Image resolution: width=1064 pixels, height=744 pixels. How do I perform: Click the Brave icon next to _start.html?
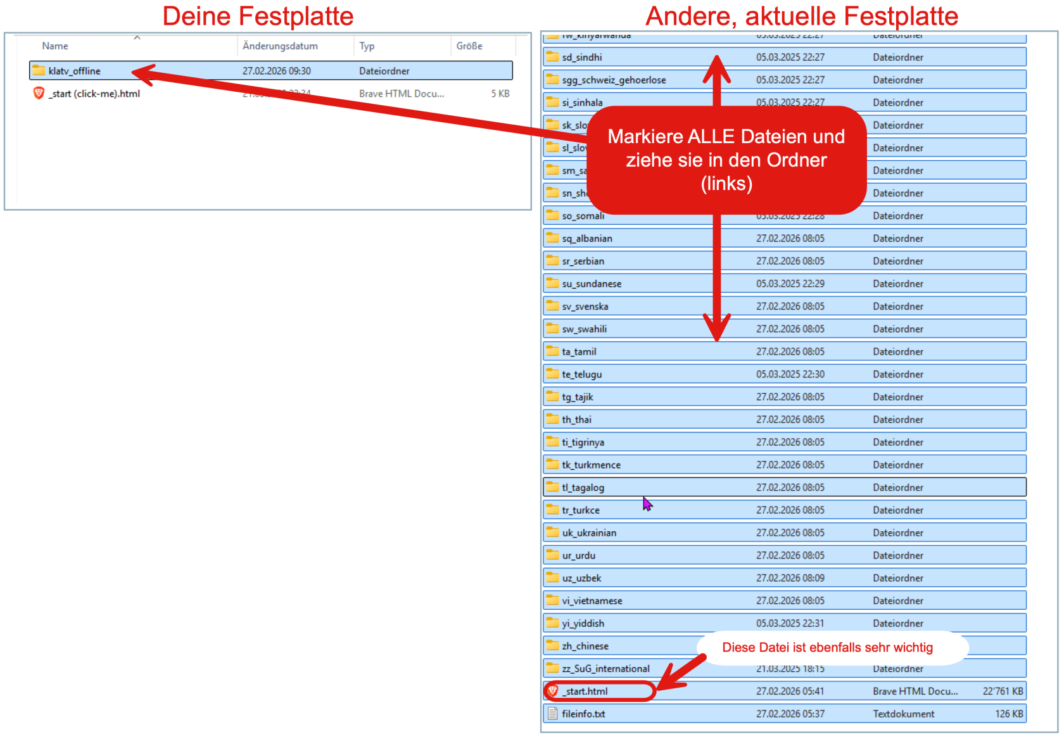tap(552, 691)
